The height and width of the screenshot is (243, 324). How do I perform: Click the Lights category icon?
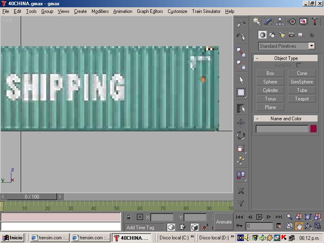282,35
